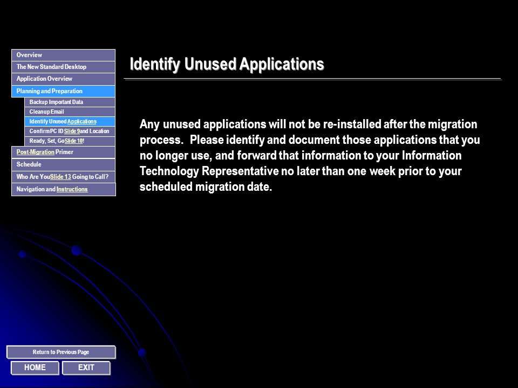Click the paragraph starting "Any unused applications"
The width and height of the screenshot is (518, 388).
(x=310, y=155)
